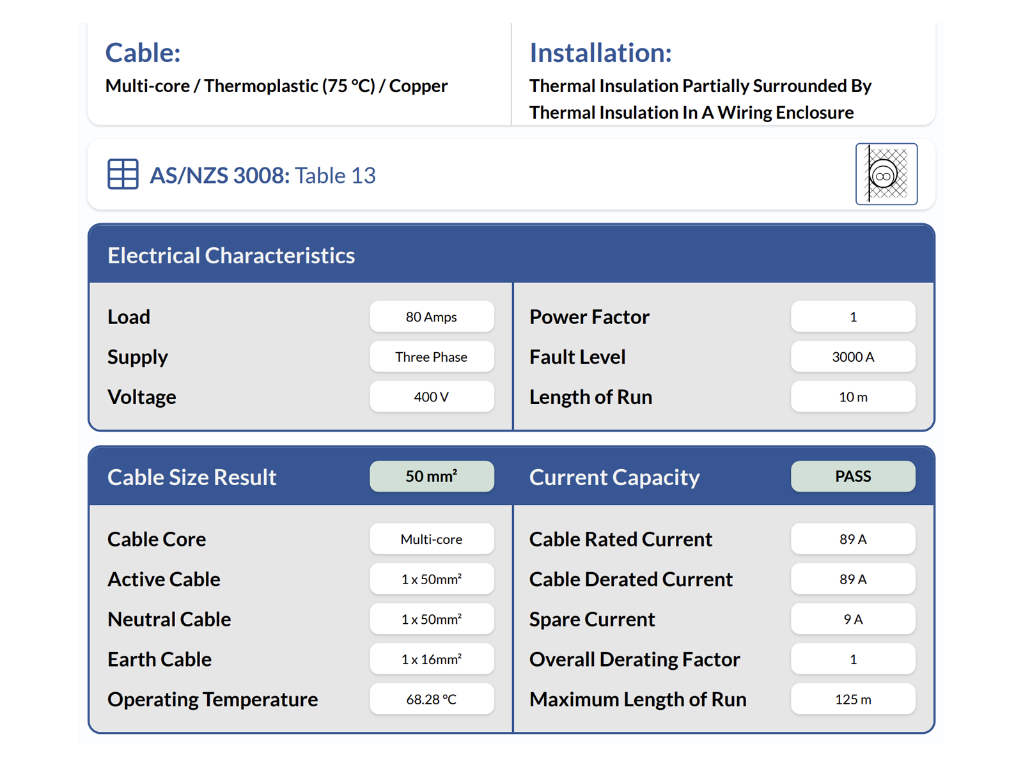Edit the Fault Level value of 3000 A
Image resolution: width=1023 pixels, height=767 pixels.
point(853,357)
